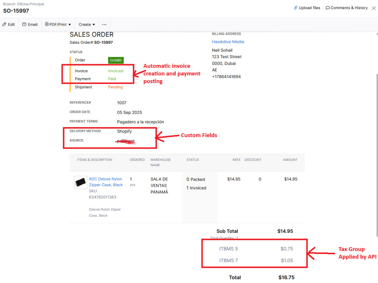Open ADC Deluxe Nylon Zipper Case item link
378x283 pixels.
pos(106,182)
